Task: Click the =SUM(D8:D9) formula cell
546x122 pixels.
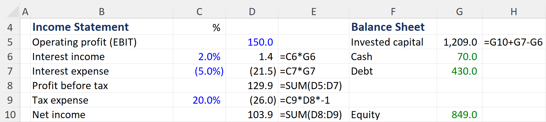Action: [311, 115]
